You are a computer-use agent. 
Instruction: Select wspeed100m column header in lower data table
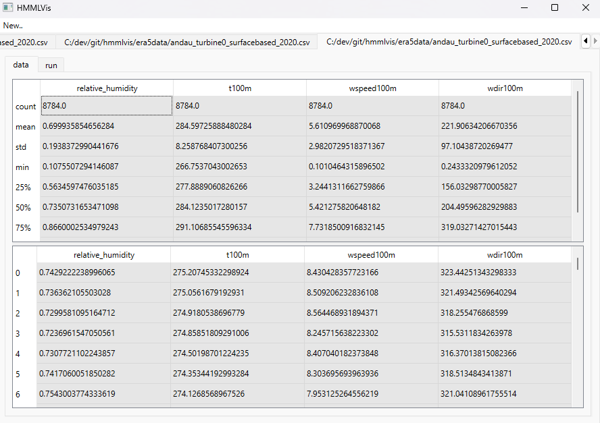(371, 255)
